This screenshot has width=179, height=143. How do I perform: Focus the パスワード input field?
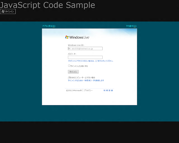(85, 57)
